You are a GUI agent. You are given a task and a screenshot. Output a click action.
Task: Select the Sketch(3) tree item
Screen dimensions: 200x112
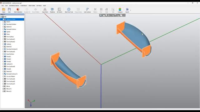[x=9, y=72]
